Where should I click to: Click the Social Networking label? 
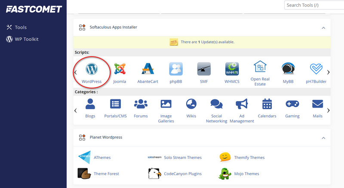pos(217,119)
